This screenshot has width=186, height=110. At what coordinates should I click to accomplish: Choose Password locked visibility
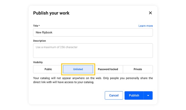pos(108,69)
